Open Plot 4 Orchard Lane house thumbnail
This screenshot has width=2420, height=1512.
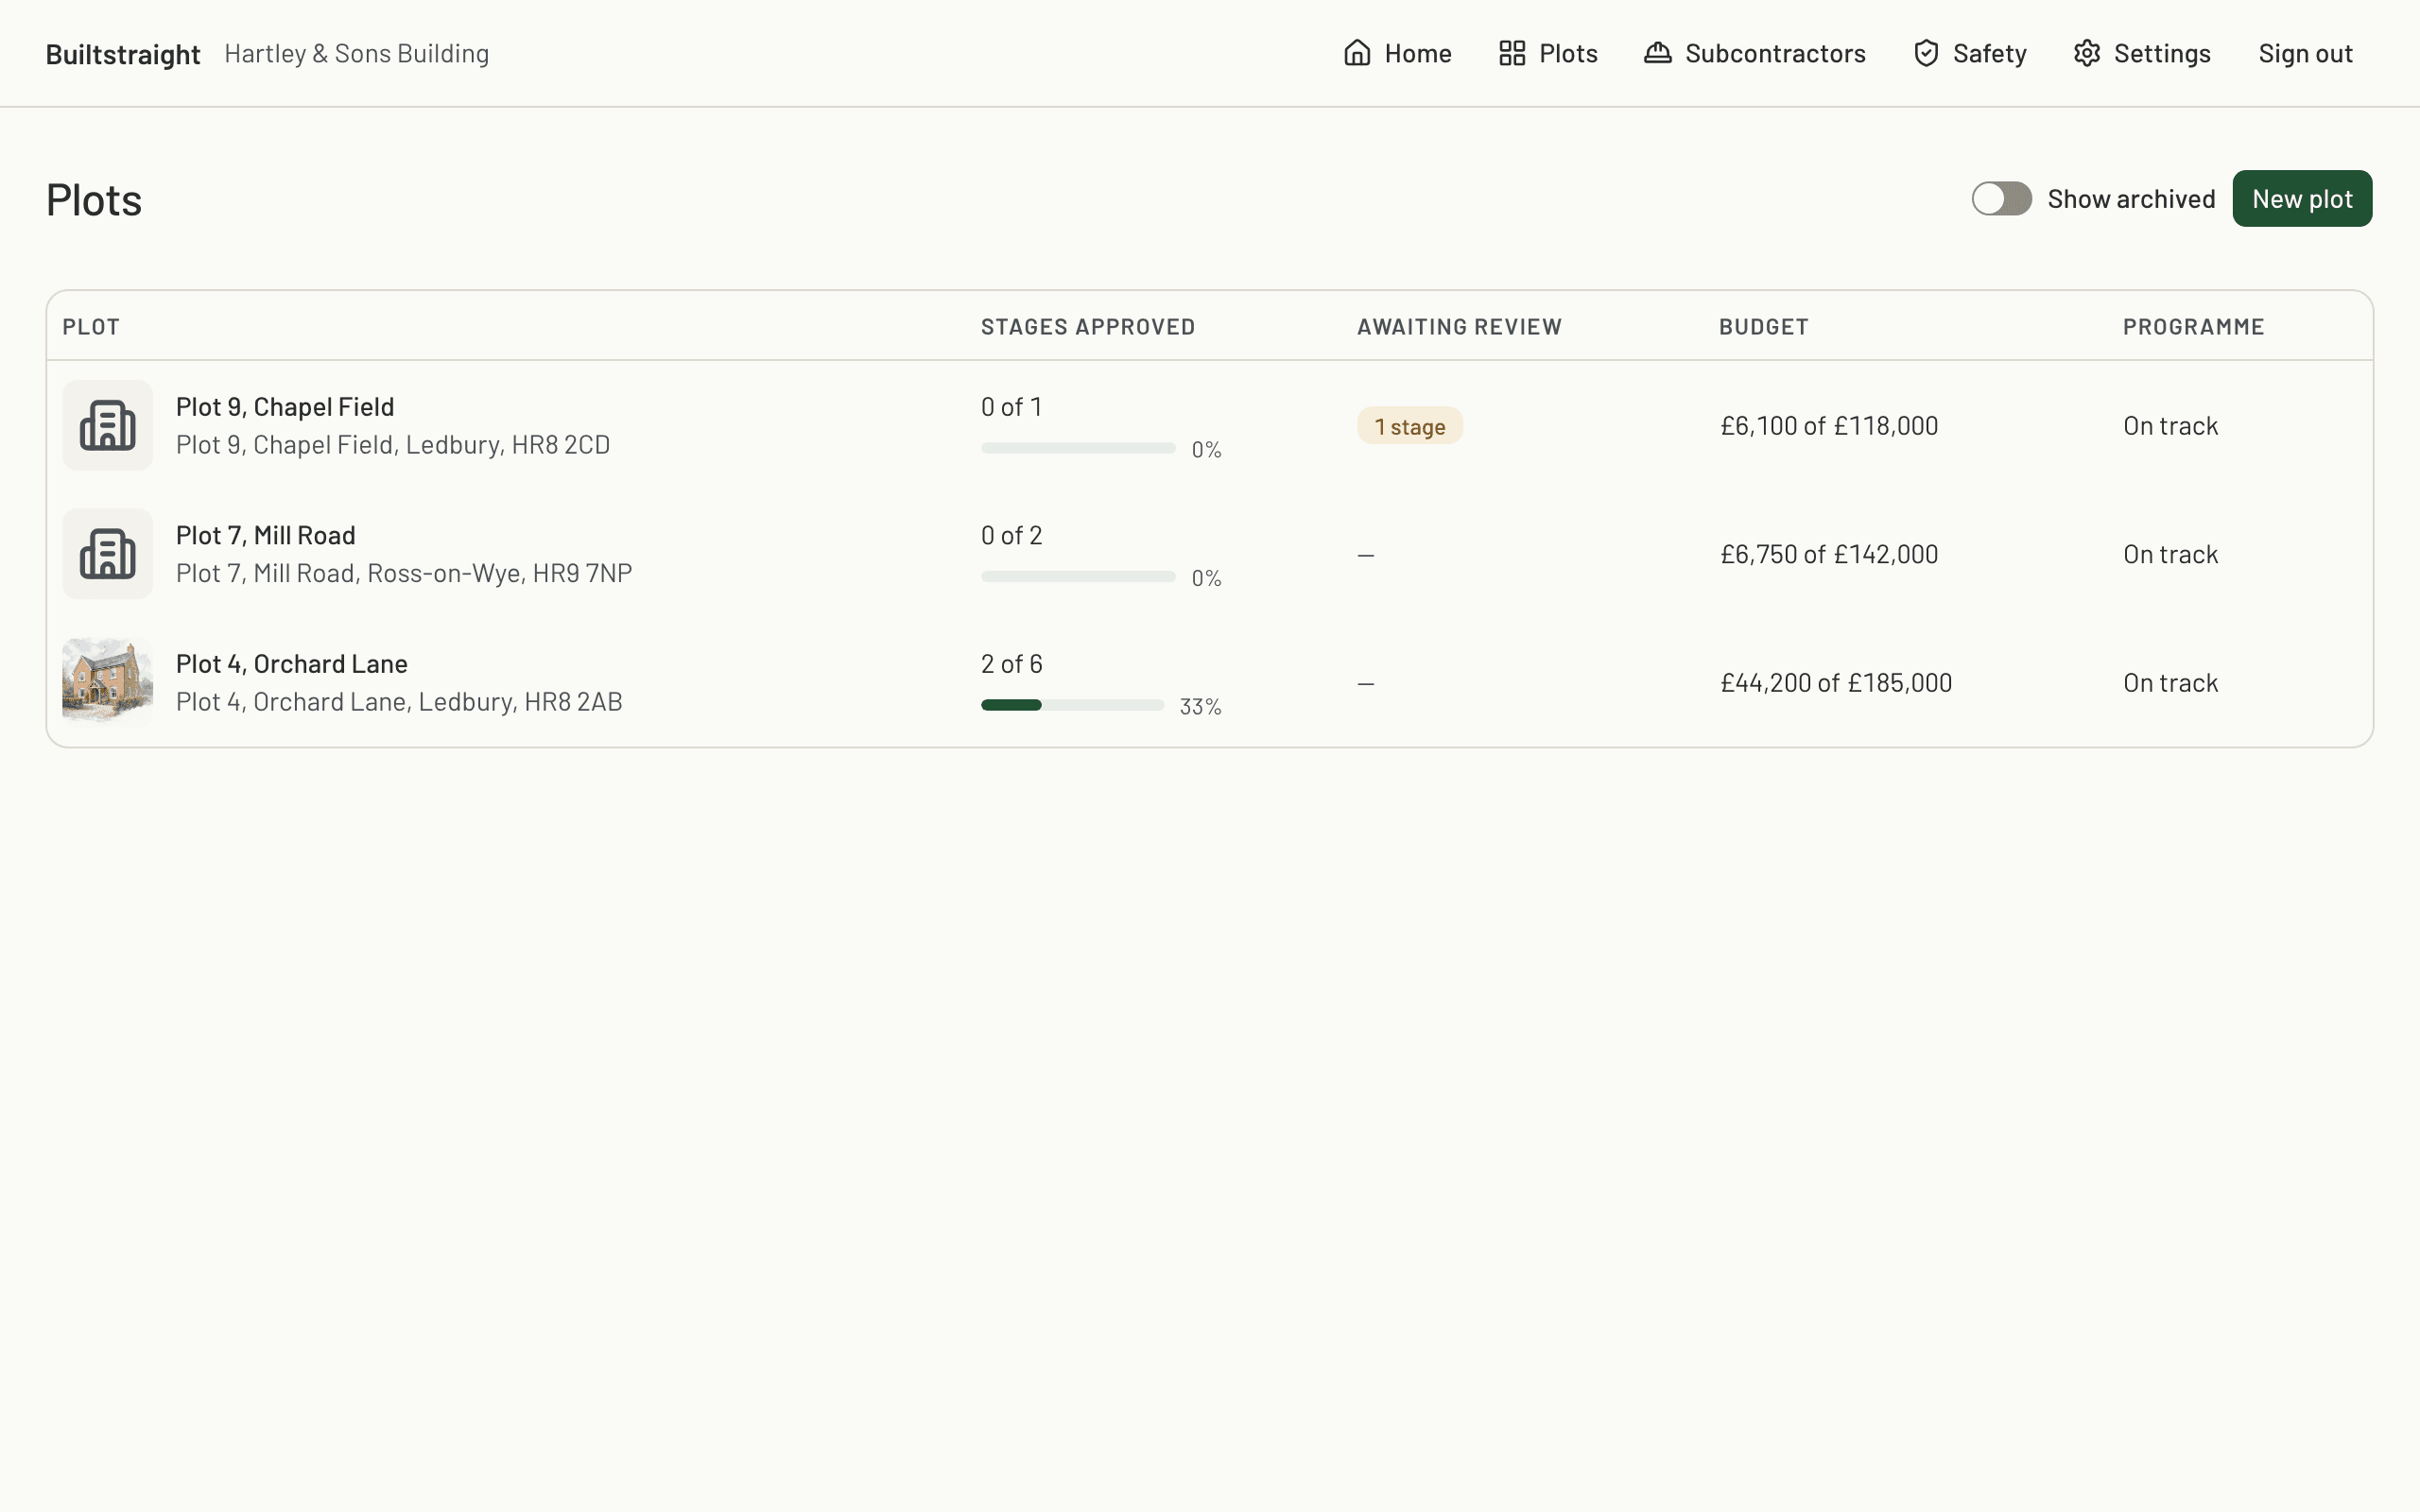(108, 682)
